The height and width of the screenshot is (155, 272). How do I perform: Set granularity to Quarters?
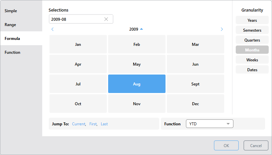click(252, 40)
